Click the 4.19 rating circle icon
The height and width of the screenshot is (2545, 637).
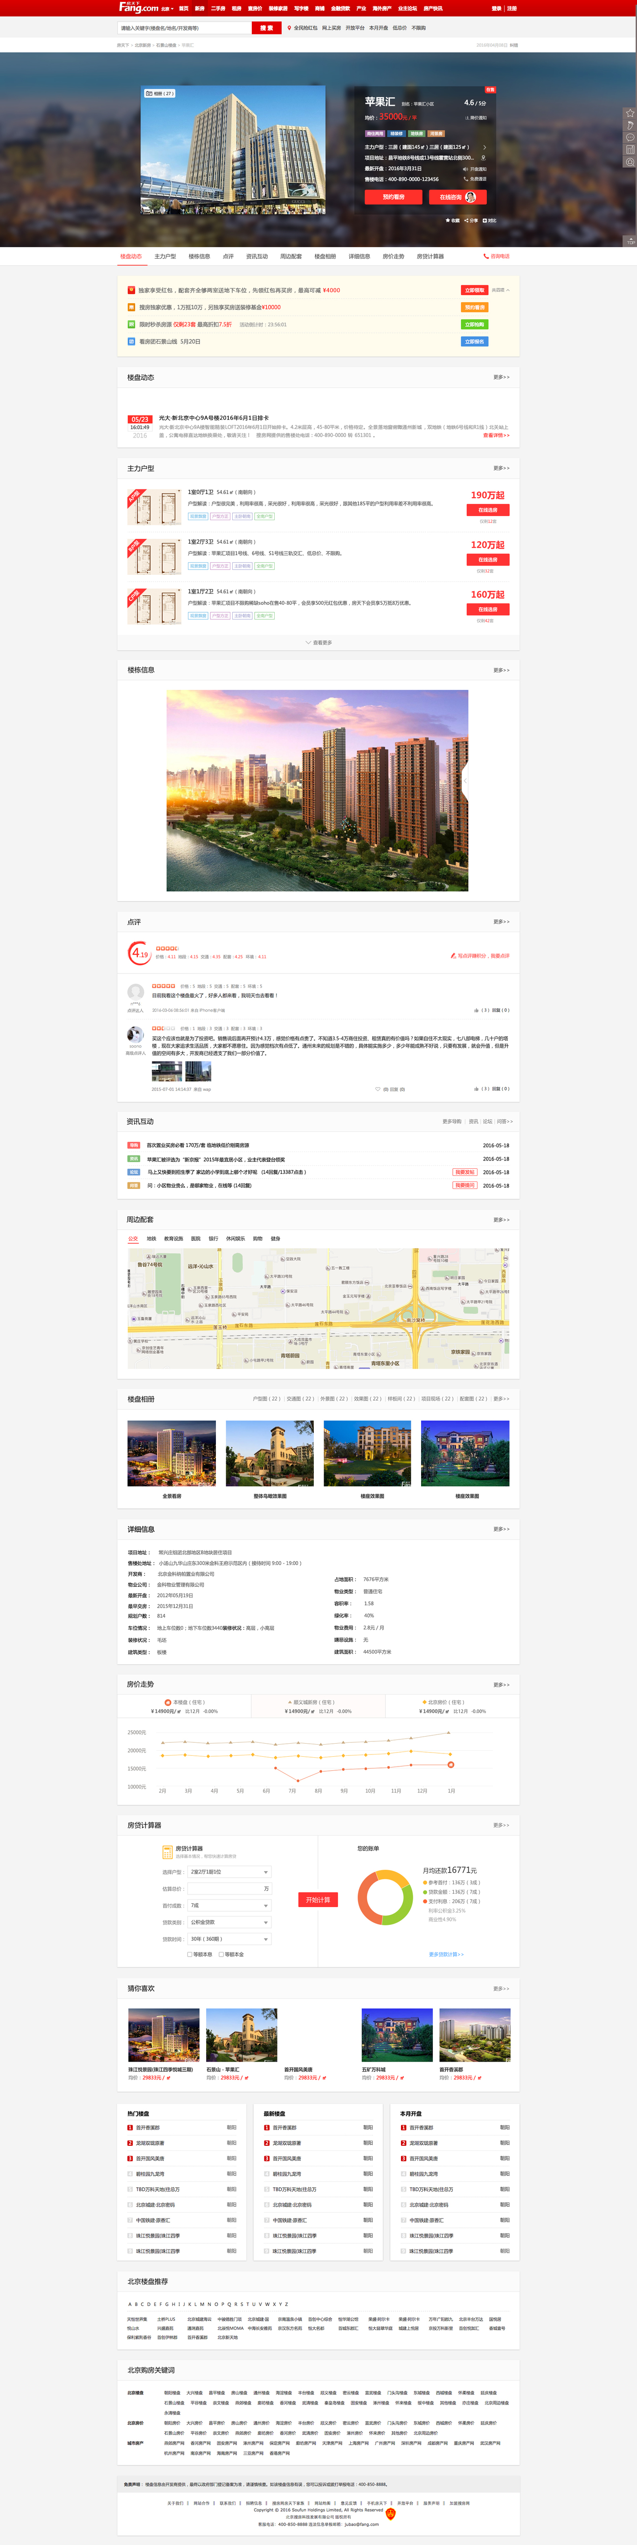coord(139,954)
